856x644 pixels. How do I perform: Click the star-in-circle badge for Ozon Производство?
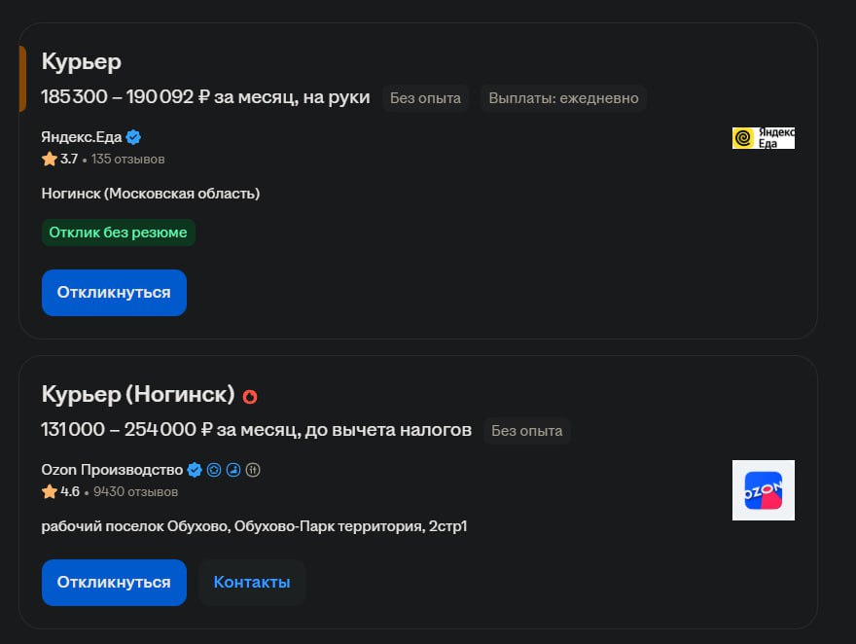[x=214, y=470]
